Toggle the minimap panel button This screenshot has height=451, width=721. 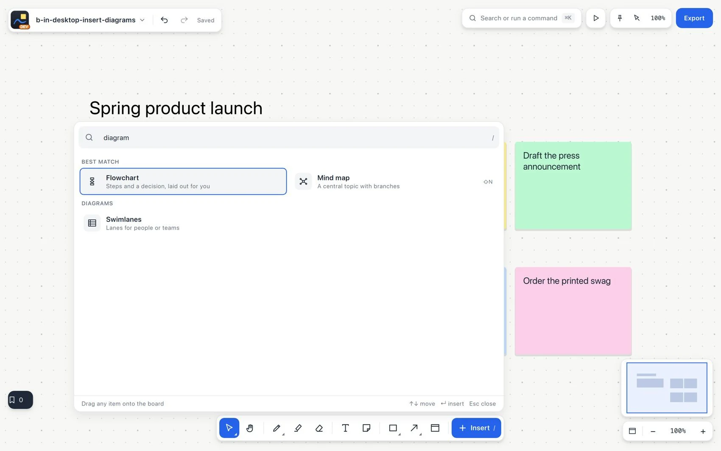tap(632, 431)
